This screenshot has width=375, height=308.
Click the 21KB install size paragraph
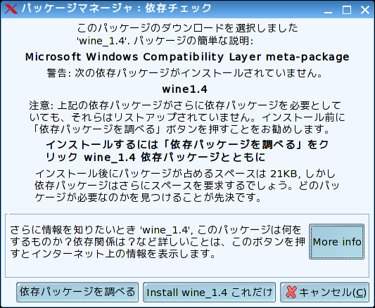[x=187, y=186]
